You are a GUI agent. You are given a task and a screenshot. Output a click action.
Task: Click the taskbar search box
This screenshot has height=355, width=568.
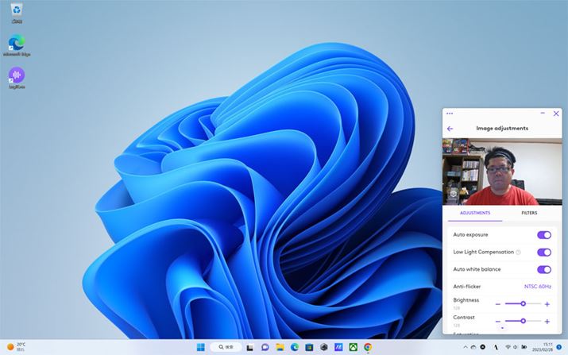click(226, 347)
